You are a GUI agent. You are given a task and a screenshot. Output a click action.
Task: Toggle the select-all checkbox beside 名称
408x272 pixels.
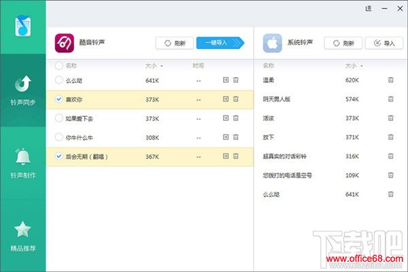tap(58, 65)
